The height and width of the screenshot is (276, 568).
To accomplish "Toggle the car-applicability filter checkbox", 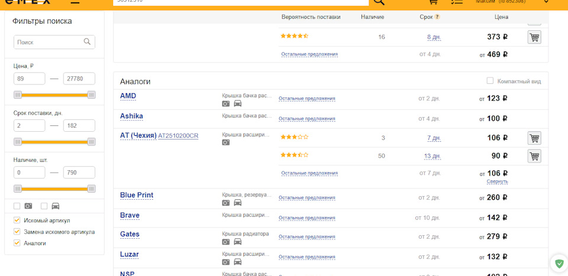I will tap(44, 206).
